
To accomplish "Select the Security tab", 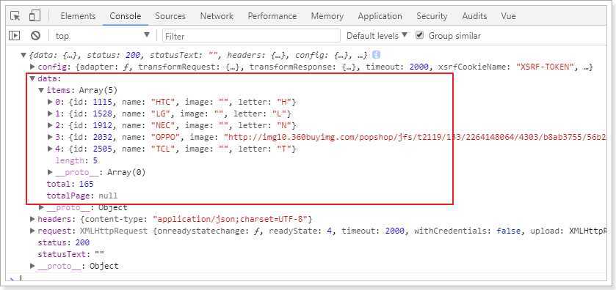I will [432, 16].
